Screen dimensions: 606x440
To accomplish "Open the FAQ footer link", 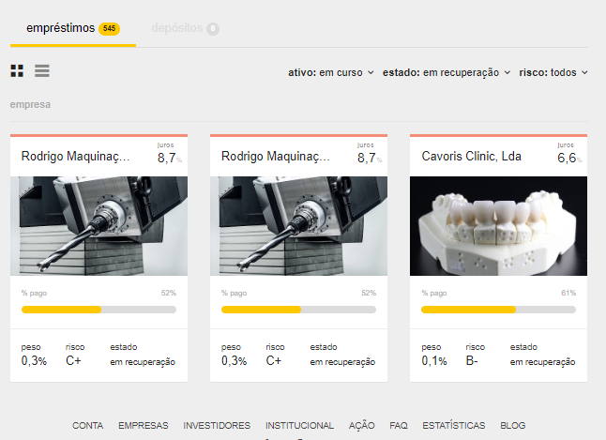I will (x=399, y=426).
